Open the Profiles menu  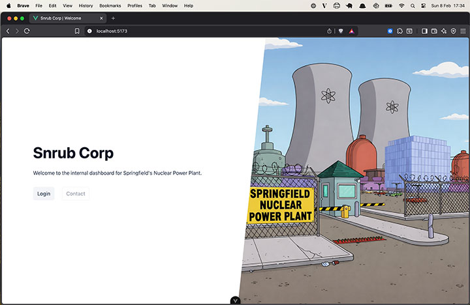(134, 5)
